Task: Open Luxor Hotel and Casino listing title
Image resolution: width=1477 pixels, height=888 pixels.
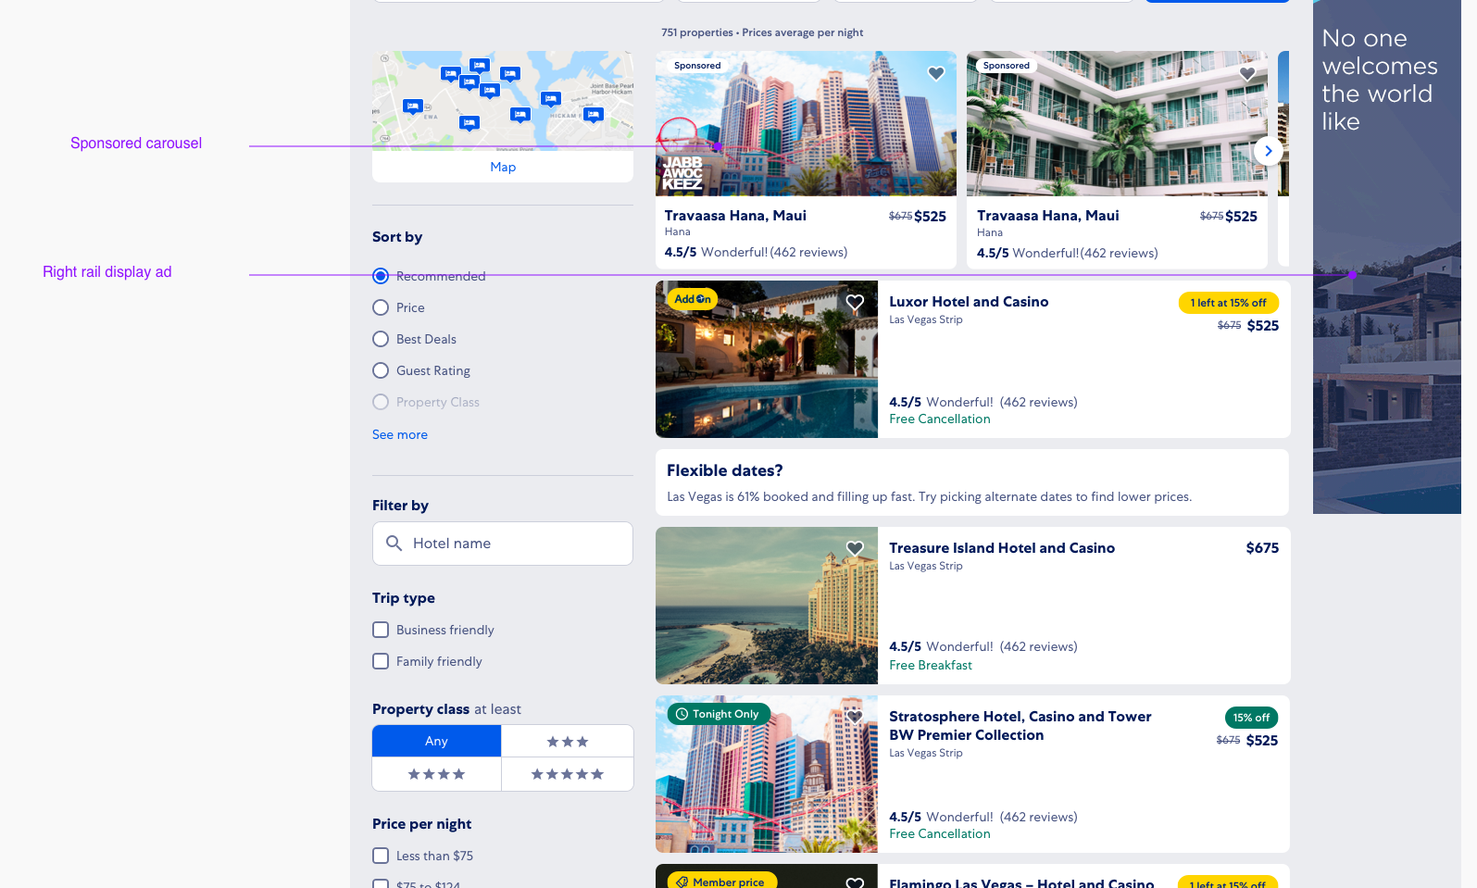Action: click(969, 302)
